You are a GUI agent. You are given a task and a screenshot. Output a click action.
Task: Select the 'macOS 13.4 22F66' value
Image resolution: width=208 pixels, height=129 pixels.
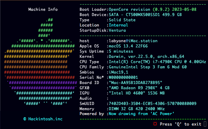(x=128, y=46)
